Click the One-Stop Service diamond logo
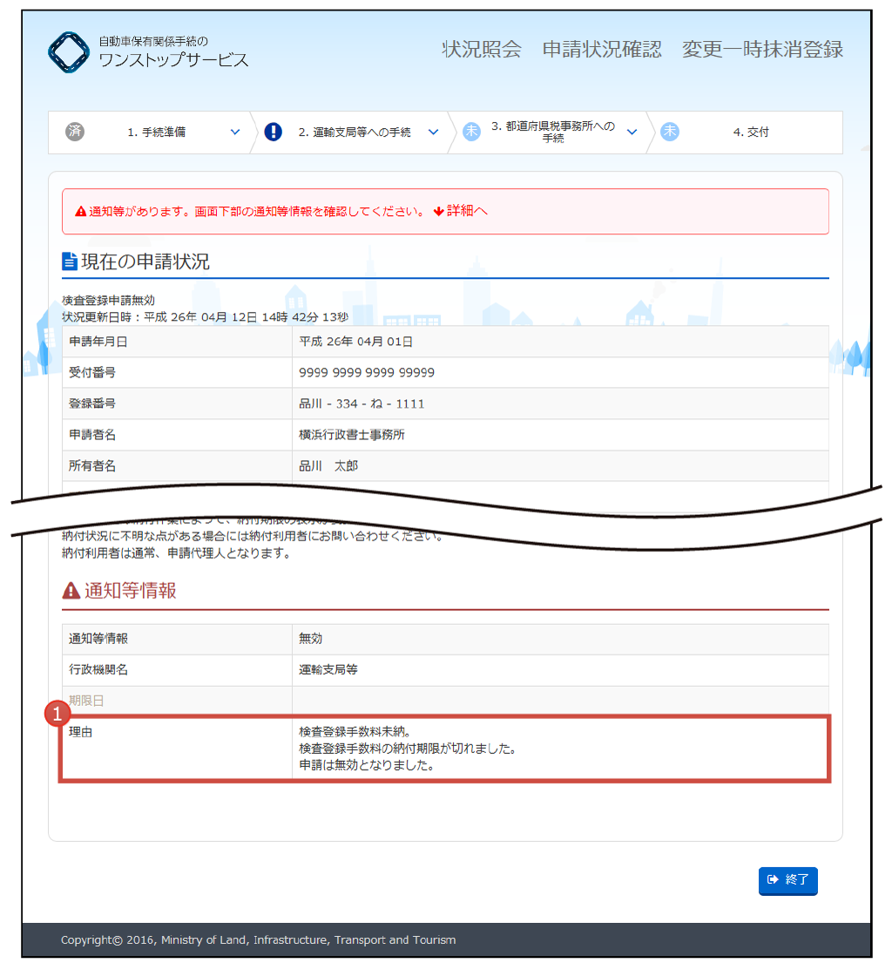892x963 pixels. click(69, 52)
